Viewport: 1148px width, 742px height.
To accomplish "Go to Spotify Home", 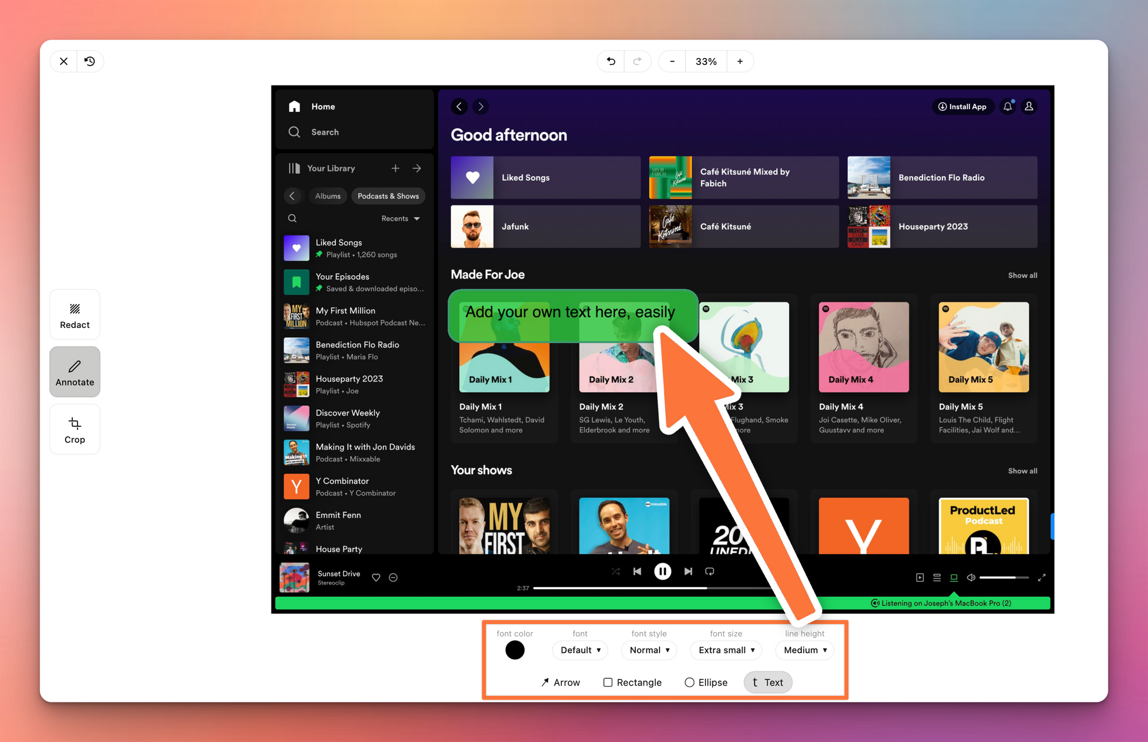I will click(312, 107).
